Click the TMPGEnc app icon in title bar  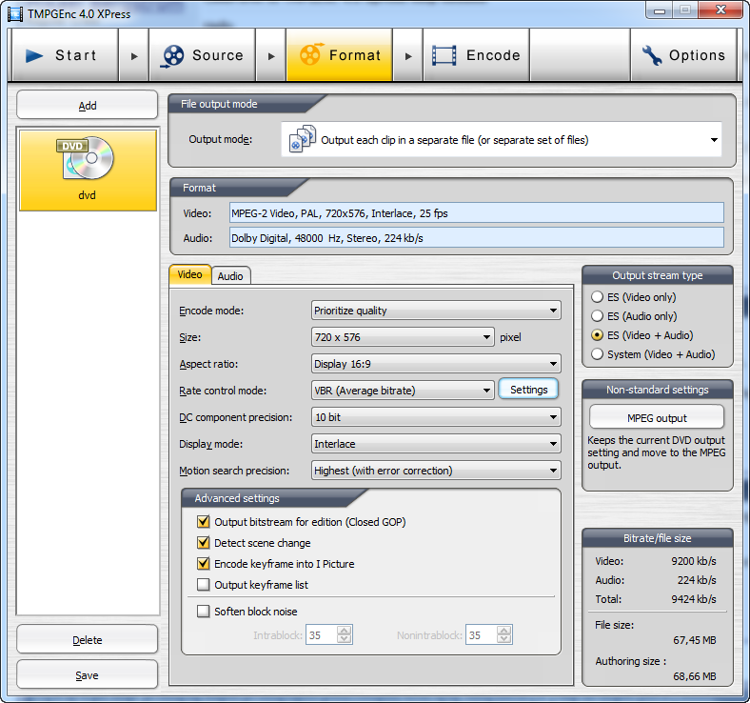pyautogui.click(x=13, y=11)
